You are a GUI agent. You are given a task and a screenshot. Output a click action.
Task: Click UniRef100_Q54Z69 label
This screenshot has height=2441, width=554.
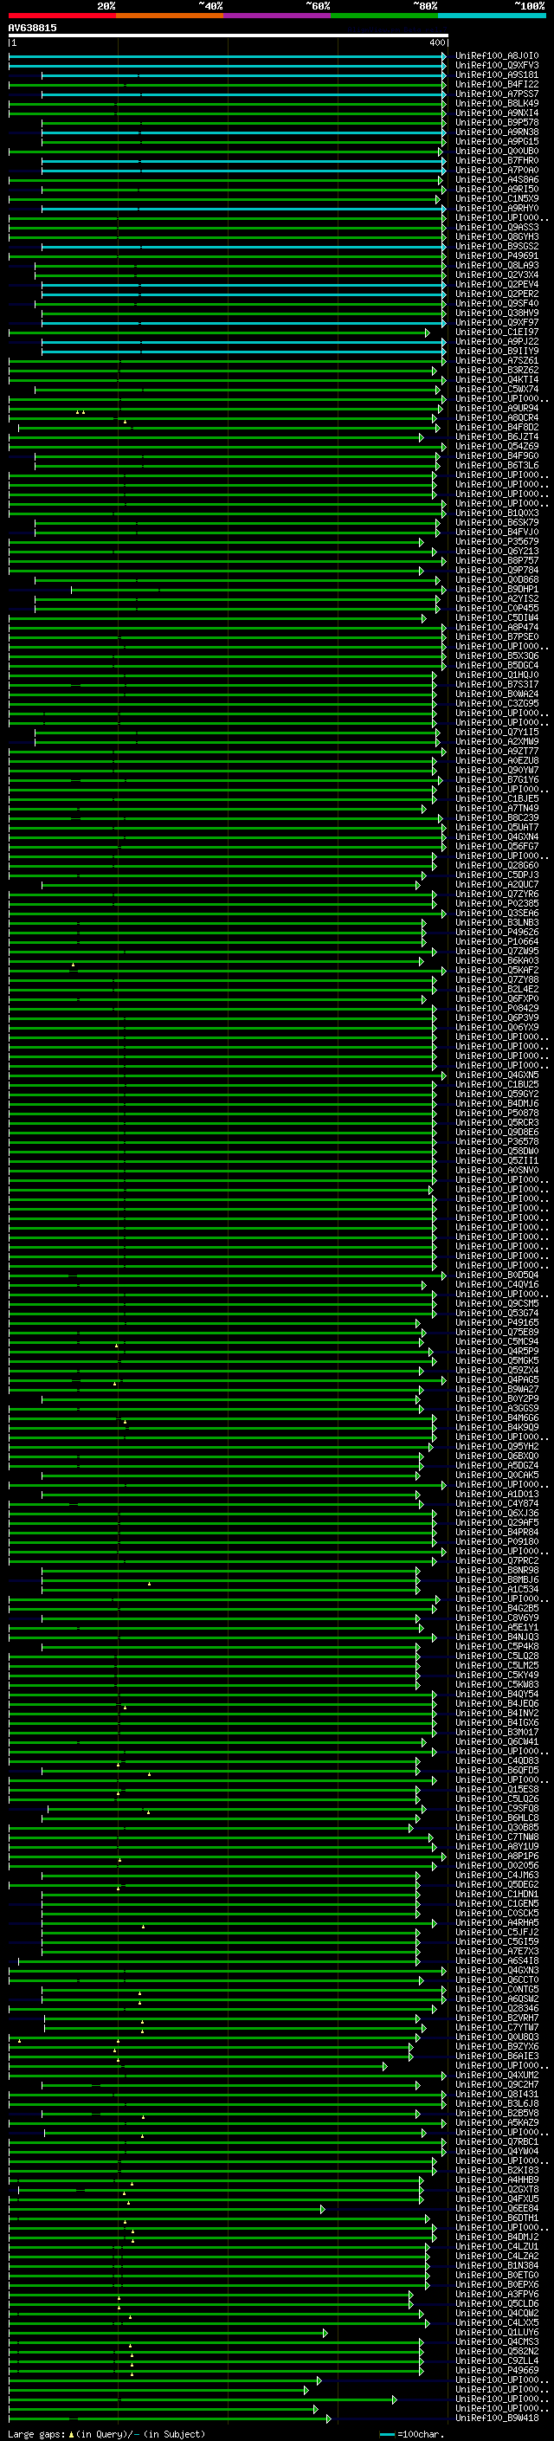coord(497,446)
